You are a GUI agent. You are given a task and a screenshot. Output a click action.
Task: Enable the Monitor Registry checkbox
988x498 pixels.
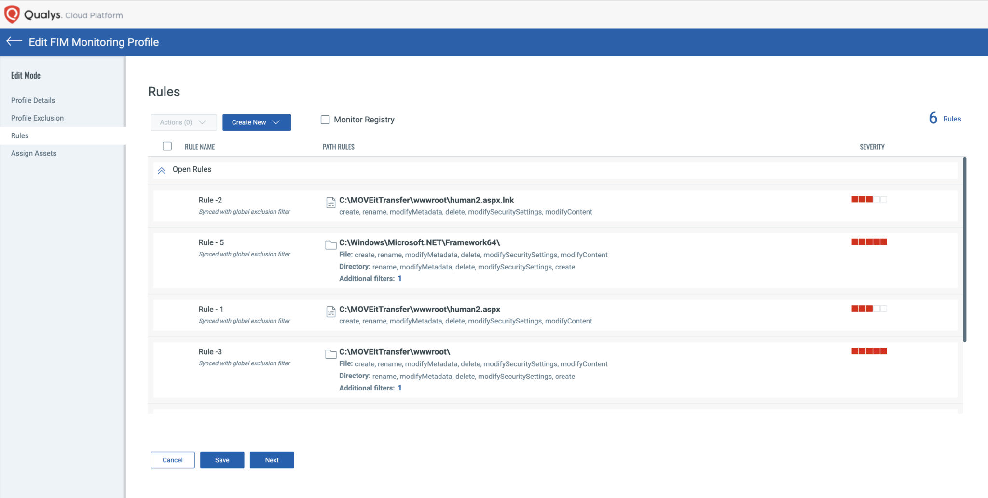[325, 120]
